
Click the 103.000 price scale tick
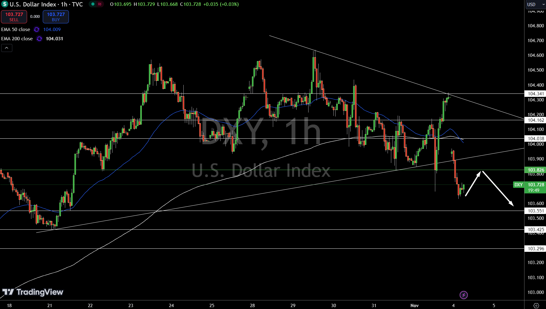536,292
